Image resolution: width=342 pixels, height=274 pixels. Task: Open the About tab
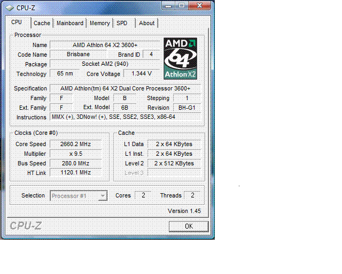click(x=147, y=23)
